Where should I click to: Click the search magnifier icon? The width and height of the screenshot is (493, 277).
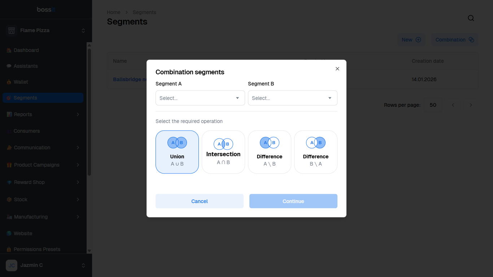pos(471,18)
